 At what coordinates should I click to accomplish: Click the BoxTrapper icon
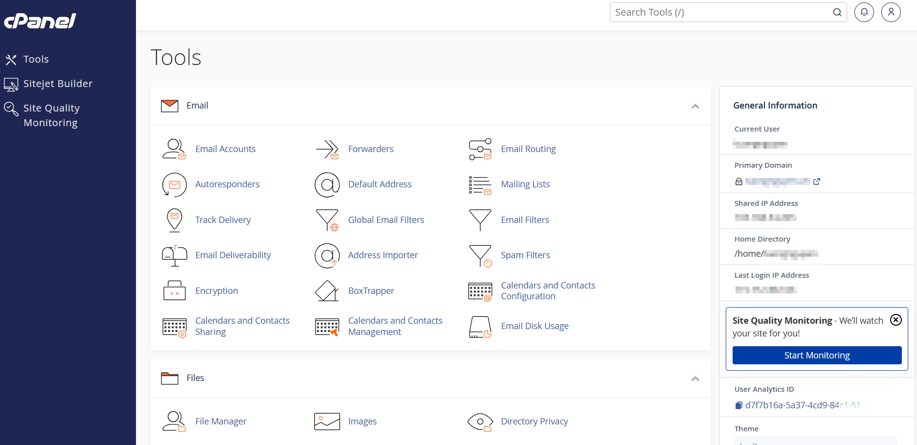[327, 290]
